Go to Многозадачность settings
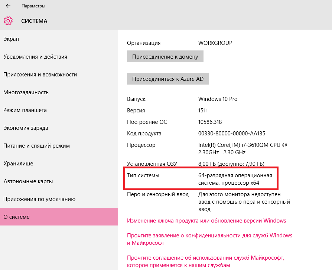The height and width of the screenshot is (270, 332). click(x=26, y=92)
